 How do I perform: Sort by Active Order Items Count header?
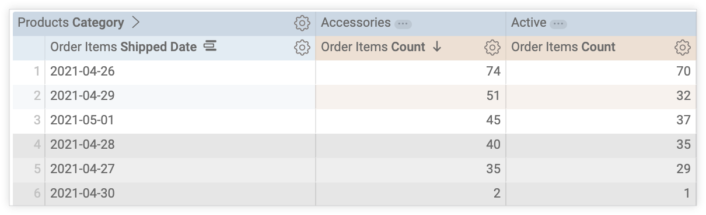[563, 47]
